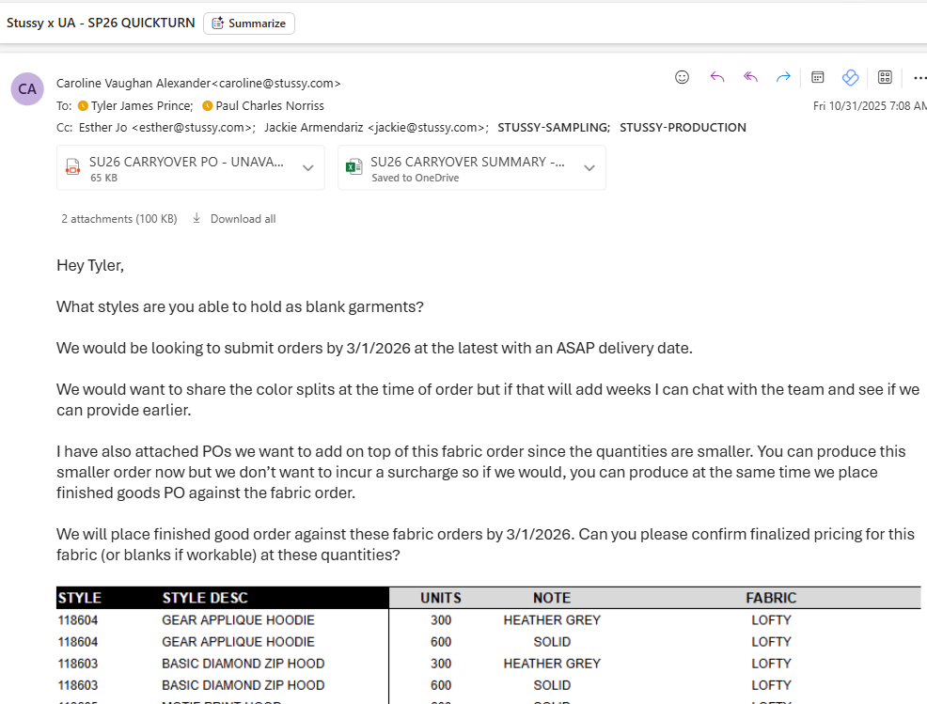Click the Reply All arrow icon
The image size is (927, 704).
tap(750, 77)
